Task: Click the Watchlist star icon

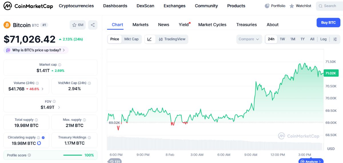Action: (292, 6)
